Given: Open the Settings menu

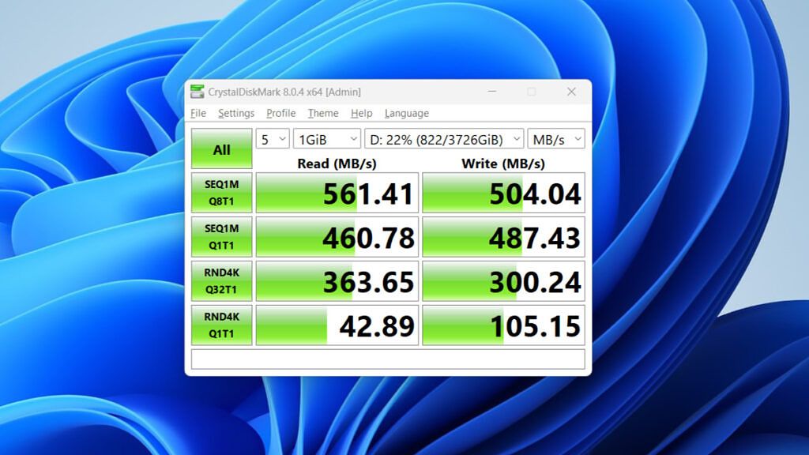Looking at the screenshot, I should (236, 113).
